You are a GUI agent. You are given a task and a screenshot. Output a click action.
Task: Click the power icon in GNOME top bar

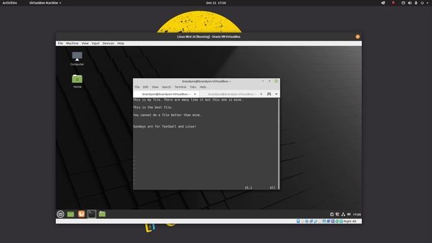tap(422, 3)
